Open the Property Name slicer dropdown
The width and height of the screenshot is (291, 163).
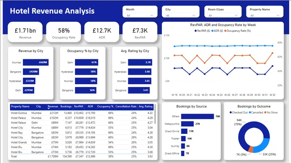tap(265, 15)
